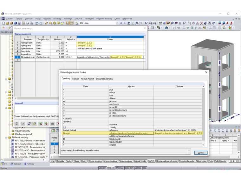Toggle the RASTR grid status button

111,168
